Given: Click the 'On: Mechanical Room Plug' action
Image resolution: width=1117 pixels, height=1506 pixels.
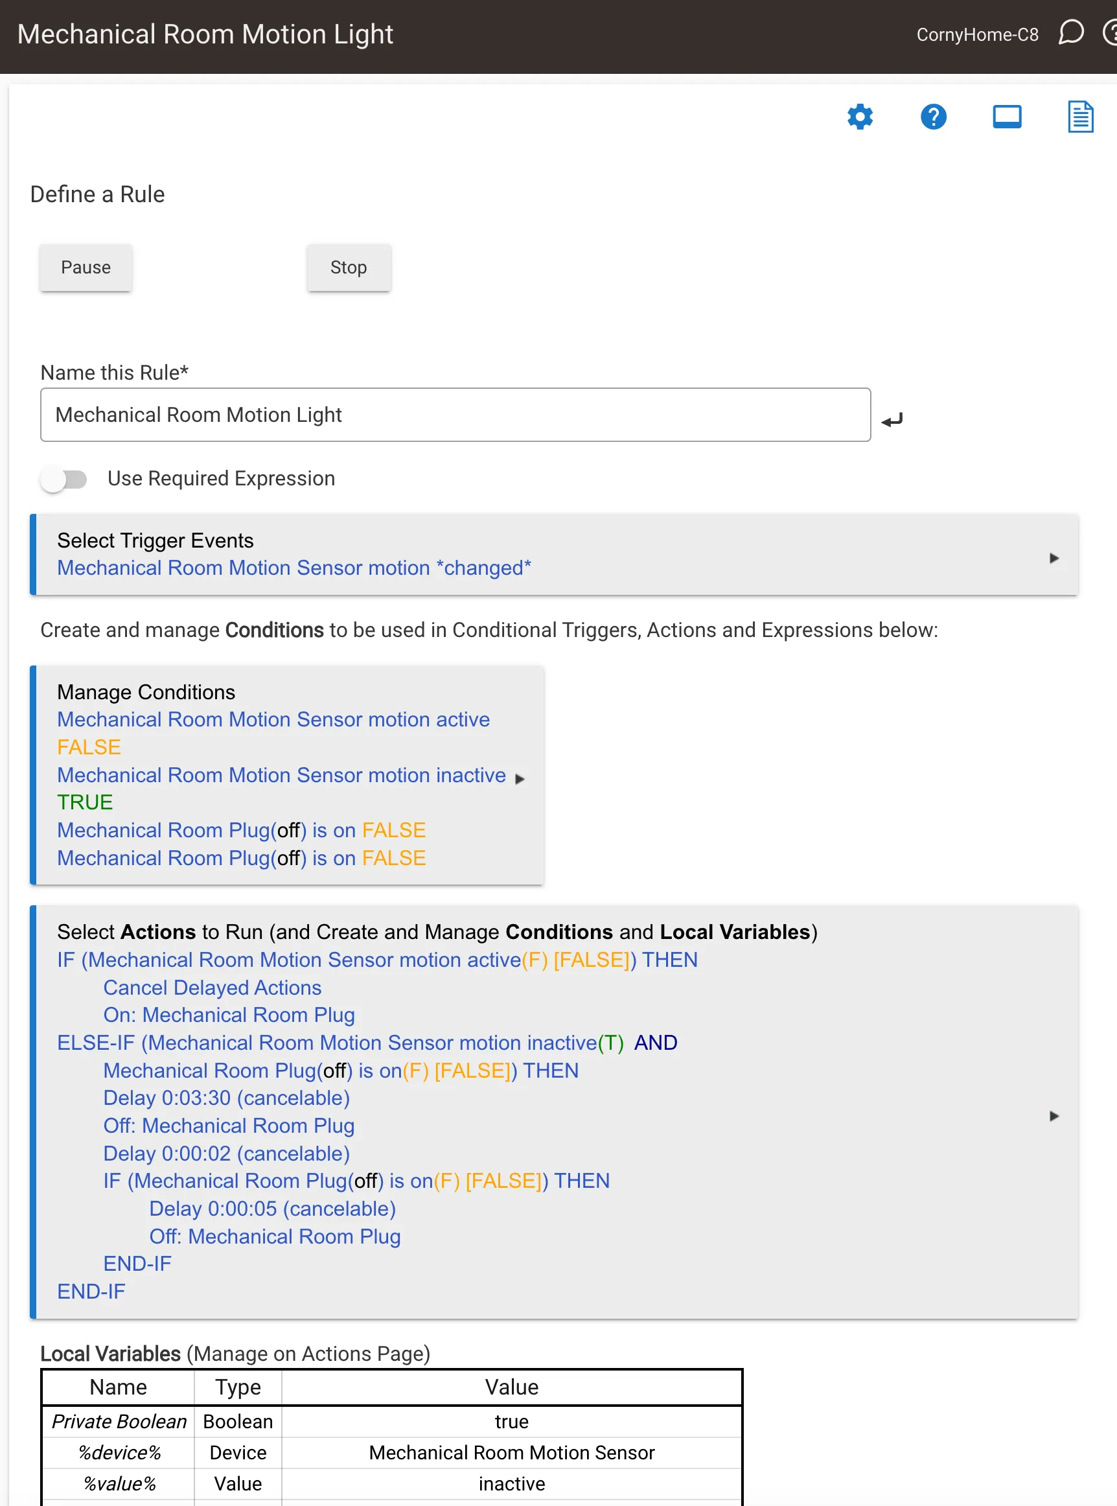Looking at the screenshot, I should pos(229,1015).
